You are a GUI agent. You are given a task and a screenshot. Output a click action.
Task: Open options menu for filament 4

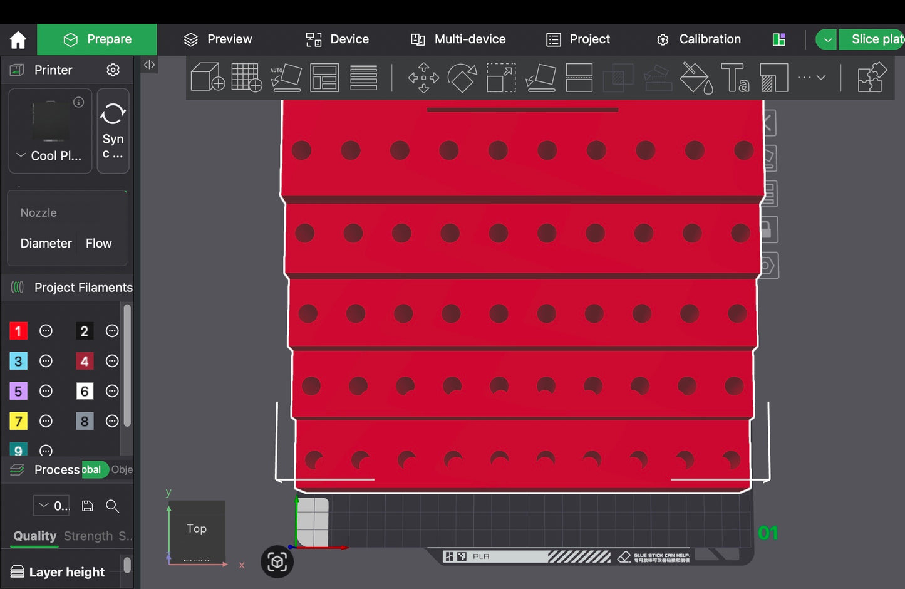point(112,361)
